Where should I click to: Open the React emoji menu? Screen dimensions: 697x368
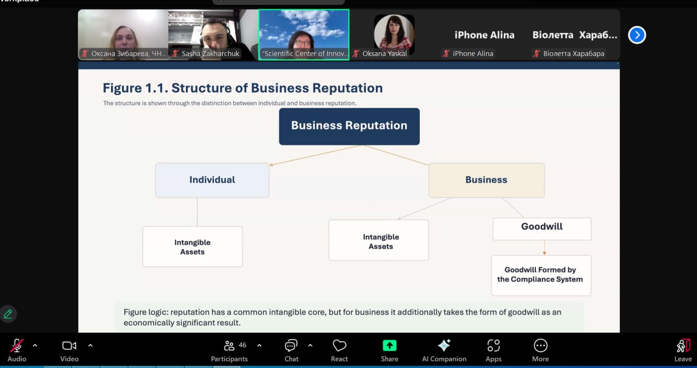339,349
